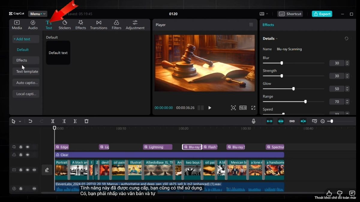This screenshot has width=360, height=202.
Task: Switch to the Audio panel
Action: click(x=33, y=24)
